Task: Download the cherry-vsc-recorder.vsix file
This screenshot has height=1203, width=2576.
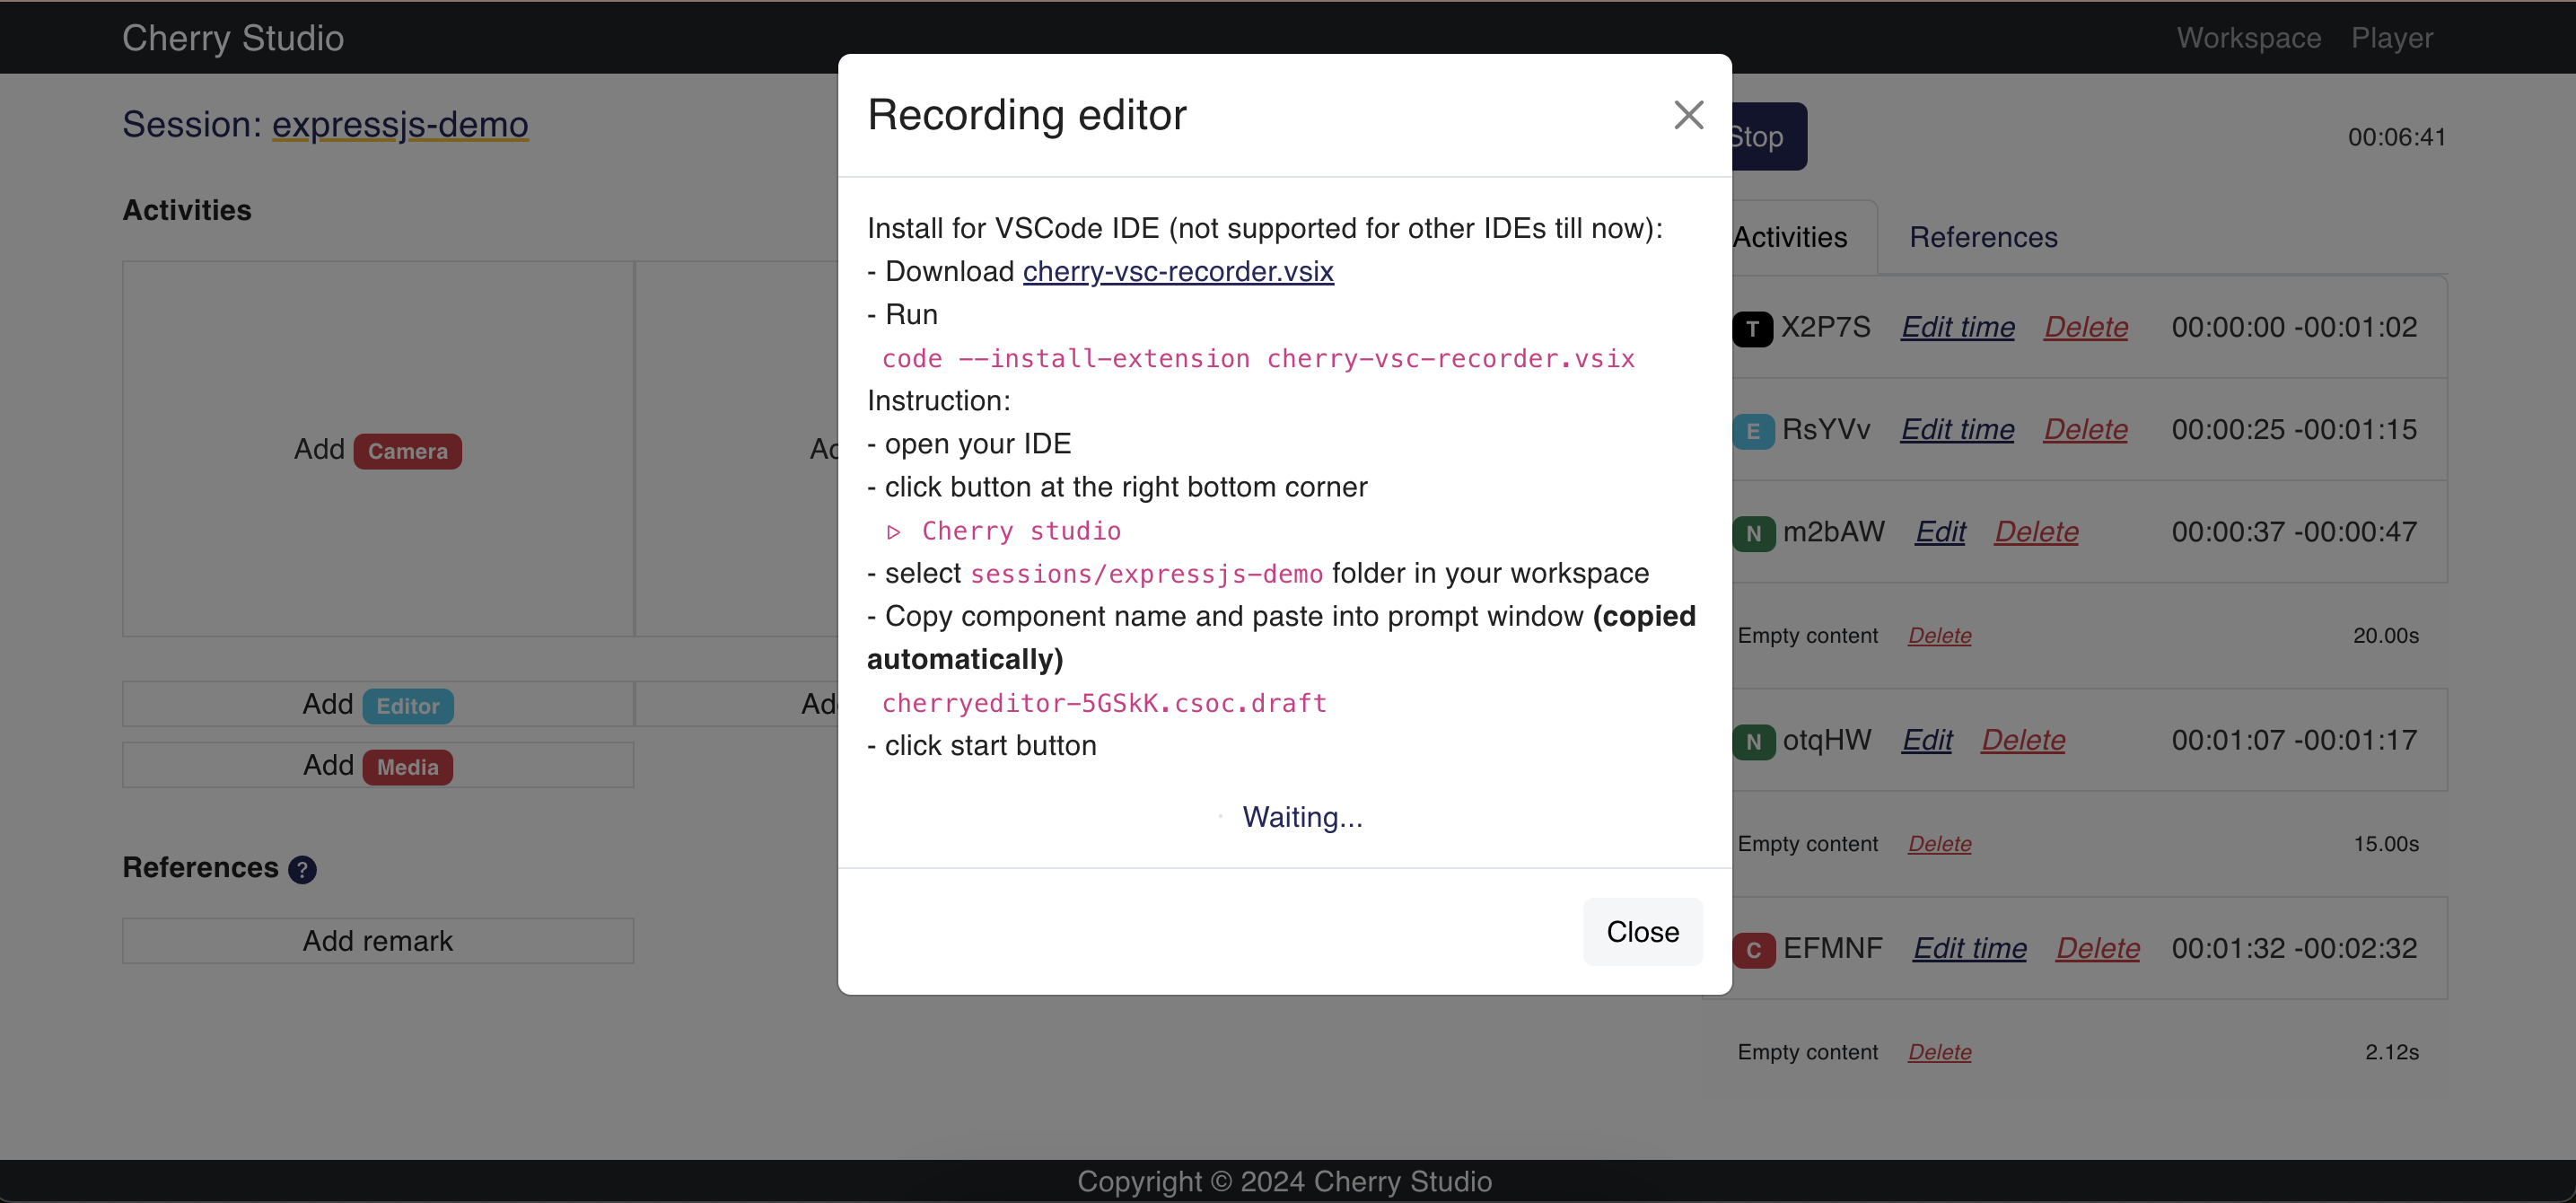Action: click(x=1178, y=271)
